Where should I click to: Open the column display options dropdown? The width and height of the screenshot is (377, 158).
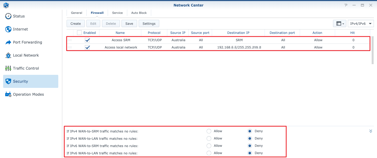tap(340, 23)
